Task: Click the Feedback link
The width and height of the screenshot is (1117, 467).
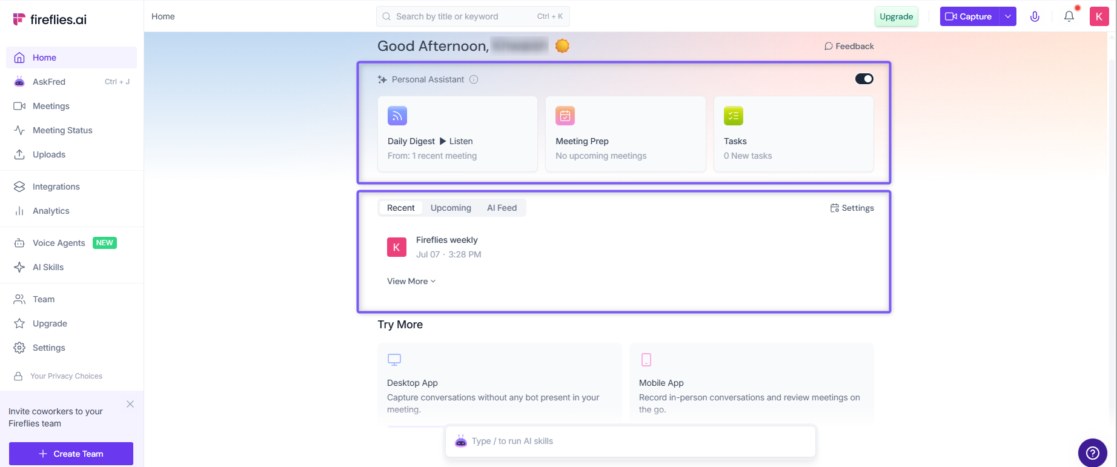Action: point(849,46)
